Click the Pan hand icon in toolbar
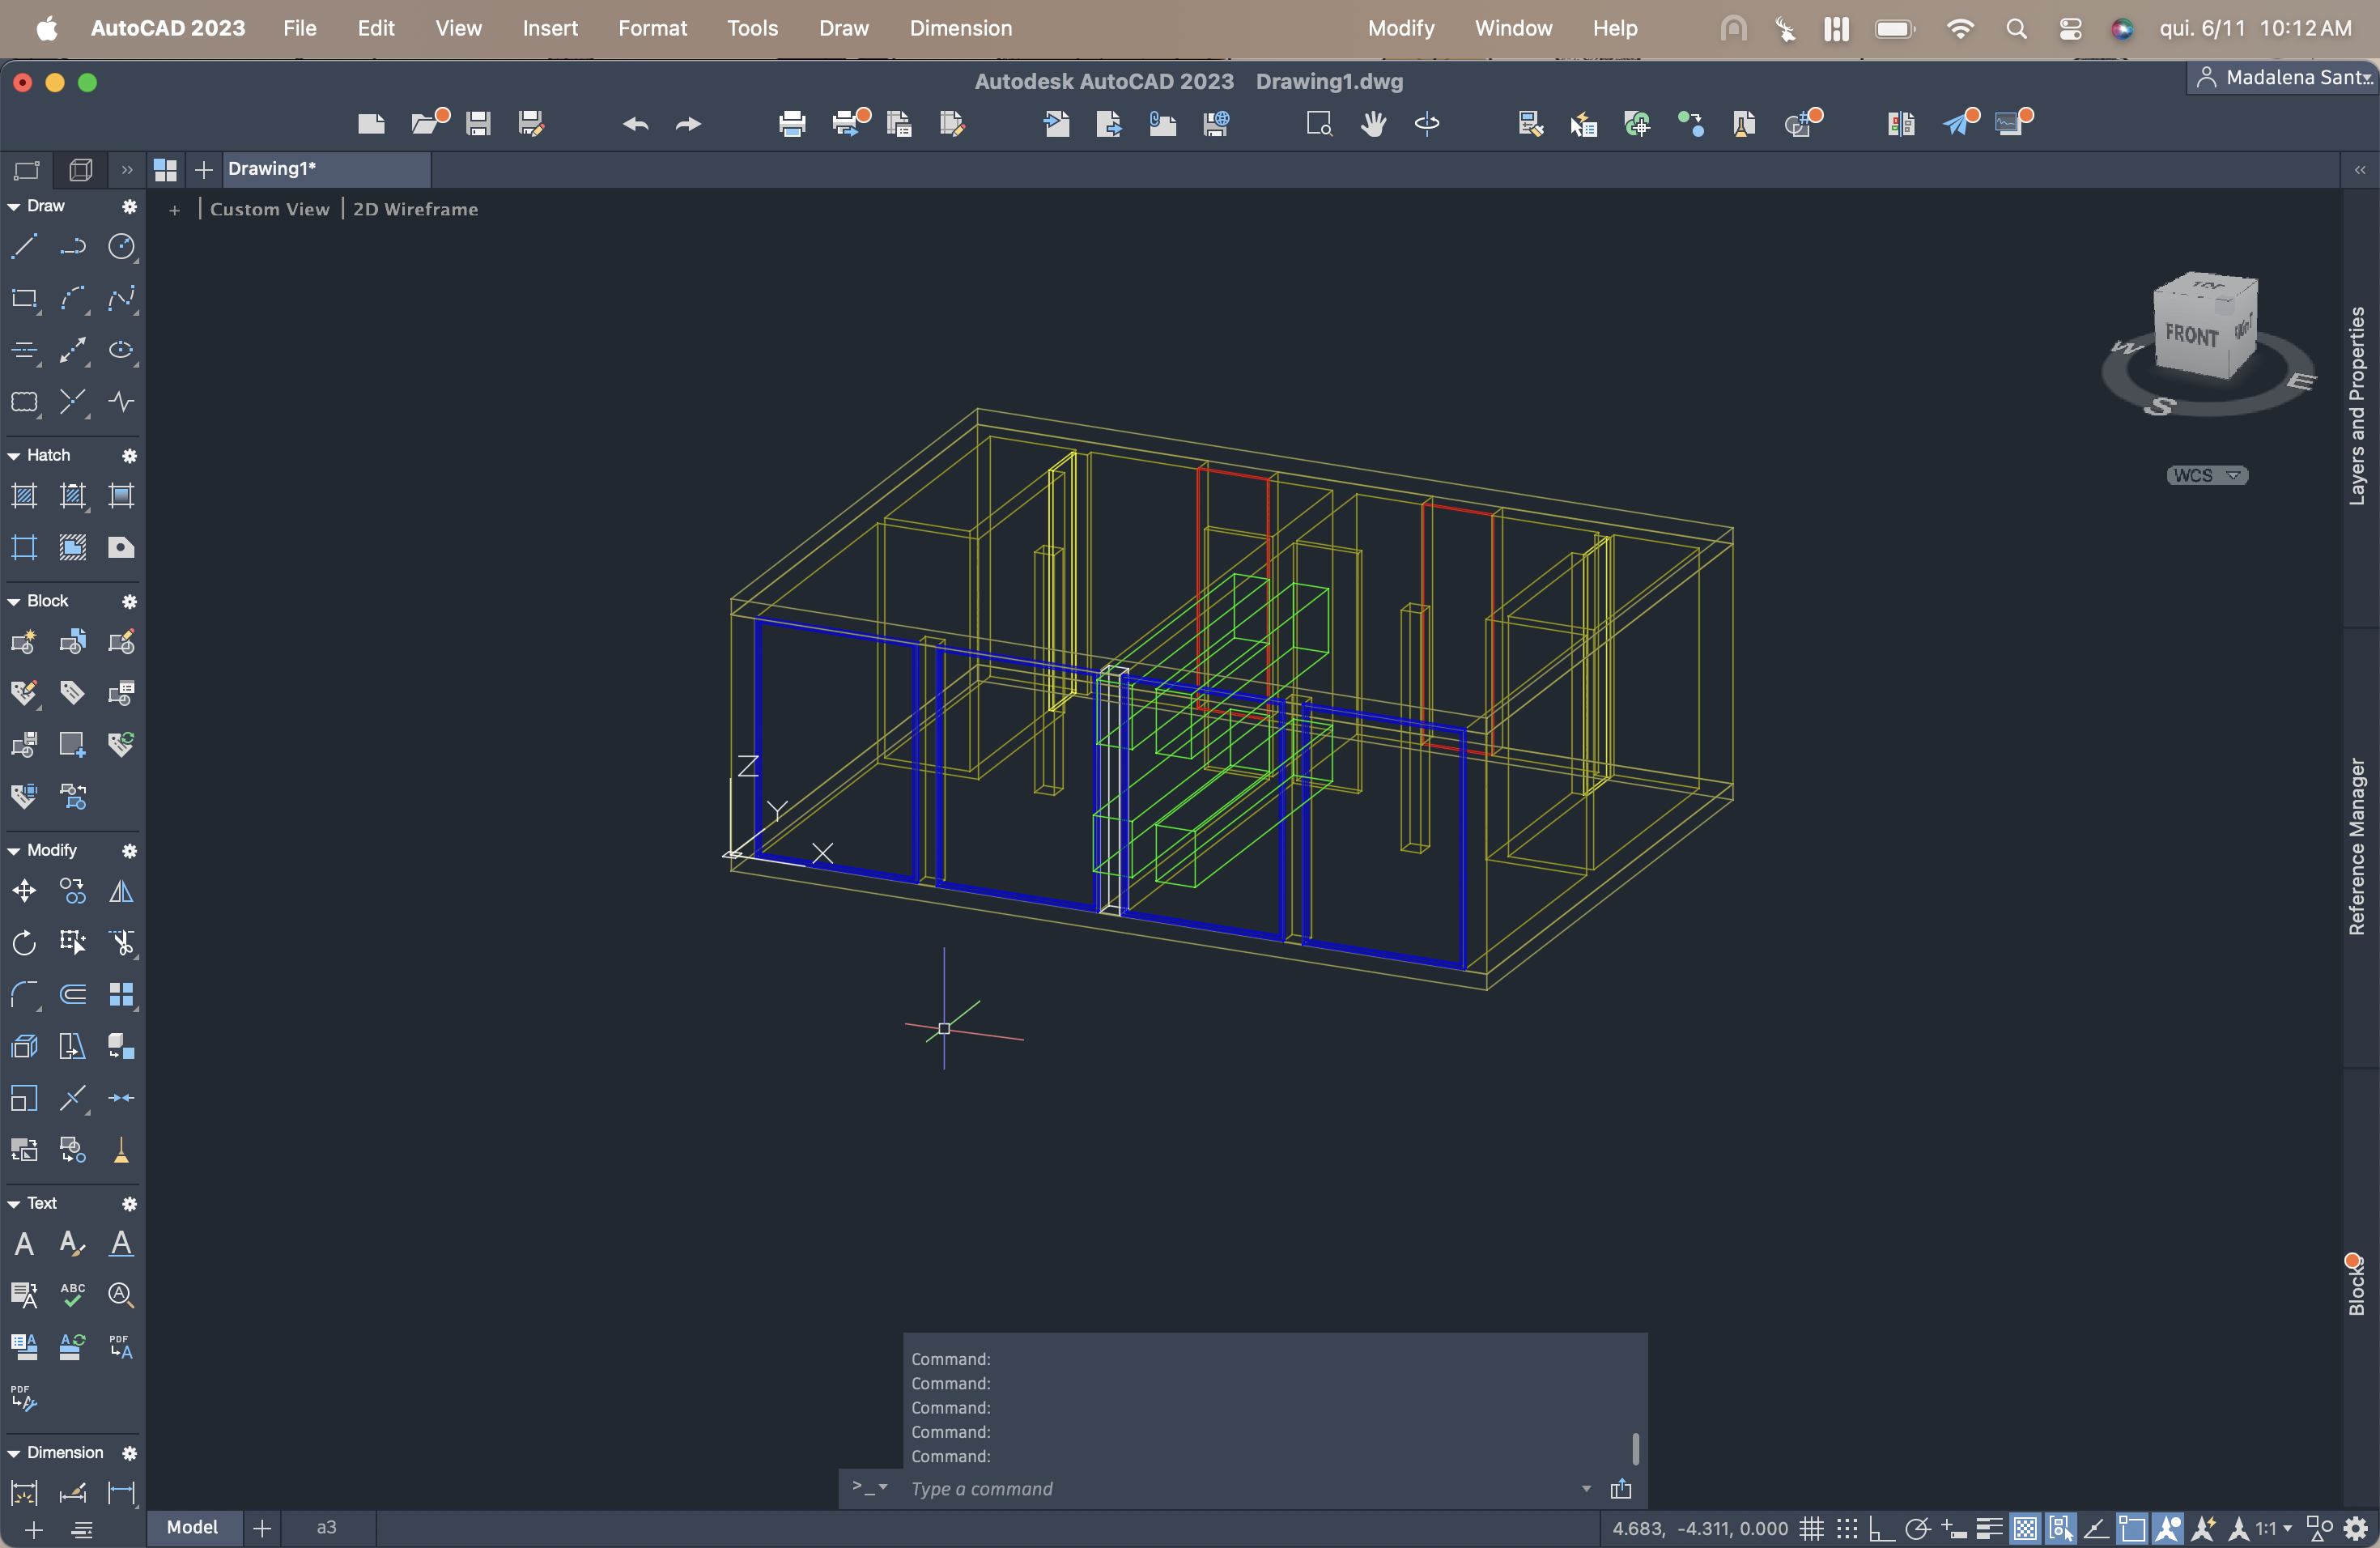Screen dimensions: 2380x1548 (x=1373, y=124)
